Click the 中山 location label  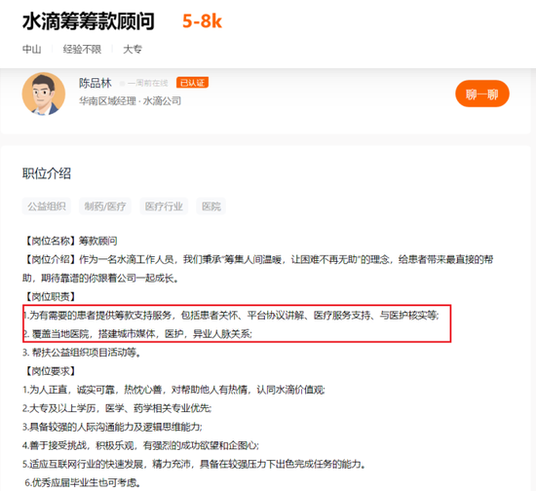tap(32, 50)
